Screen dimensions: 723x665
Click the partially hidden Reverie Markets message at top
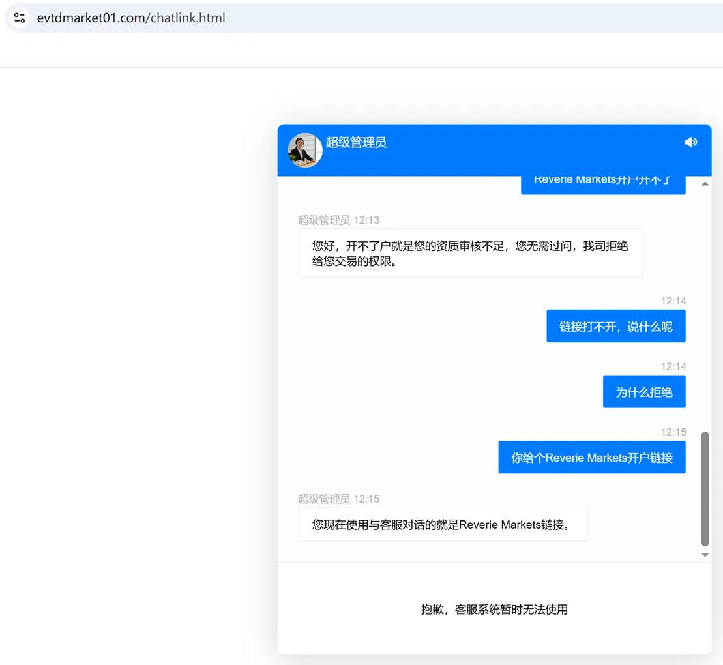point(603,185)
